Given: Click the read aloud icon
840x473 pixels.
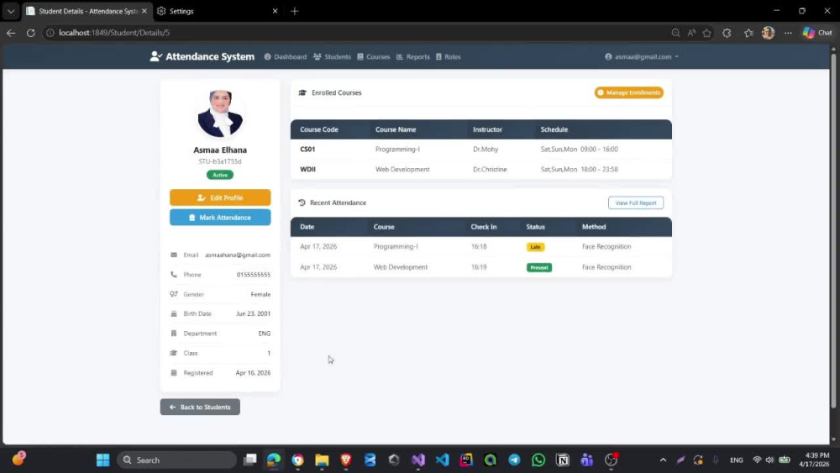Looking at the screenshot, I should [691, 33].
